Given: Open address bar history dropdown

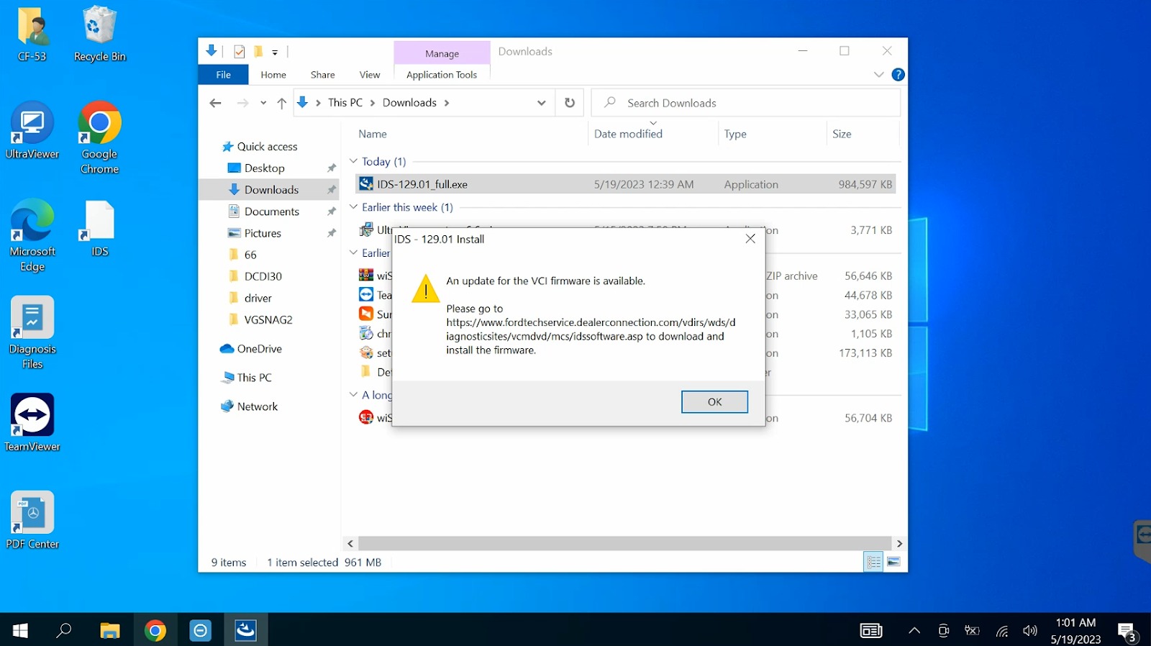Looking at the screenshot, I should click(541, 103).
